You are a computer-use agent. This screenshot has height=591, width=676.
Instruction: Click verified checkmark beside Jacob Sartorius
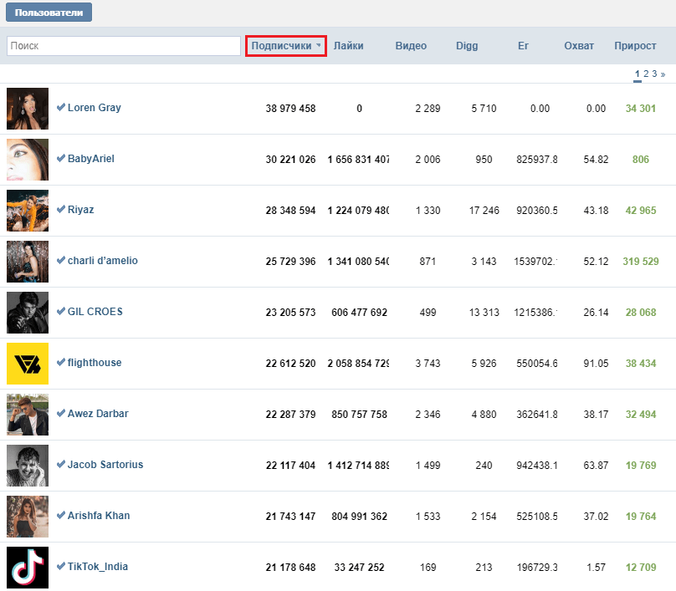(61, 463)
